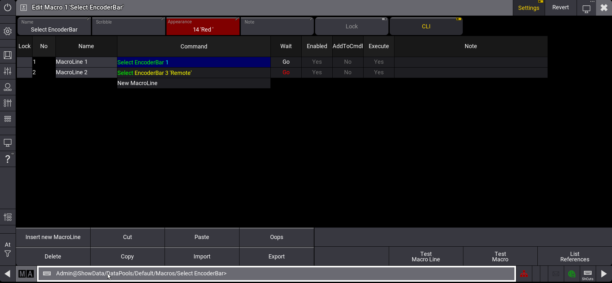Open the gear settings menu in sidebar
Viewport: 612px width, 283px height.
click(8, 31)
